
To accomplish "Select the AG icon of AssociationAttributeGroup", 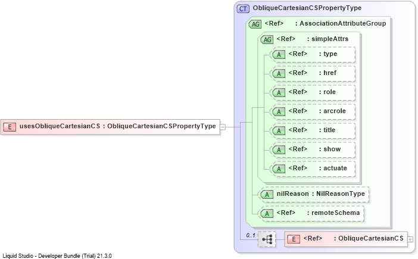I will tap(255, 24).
